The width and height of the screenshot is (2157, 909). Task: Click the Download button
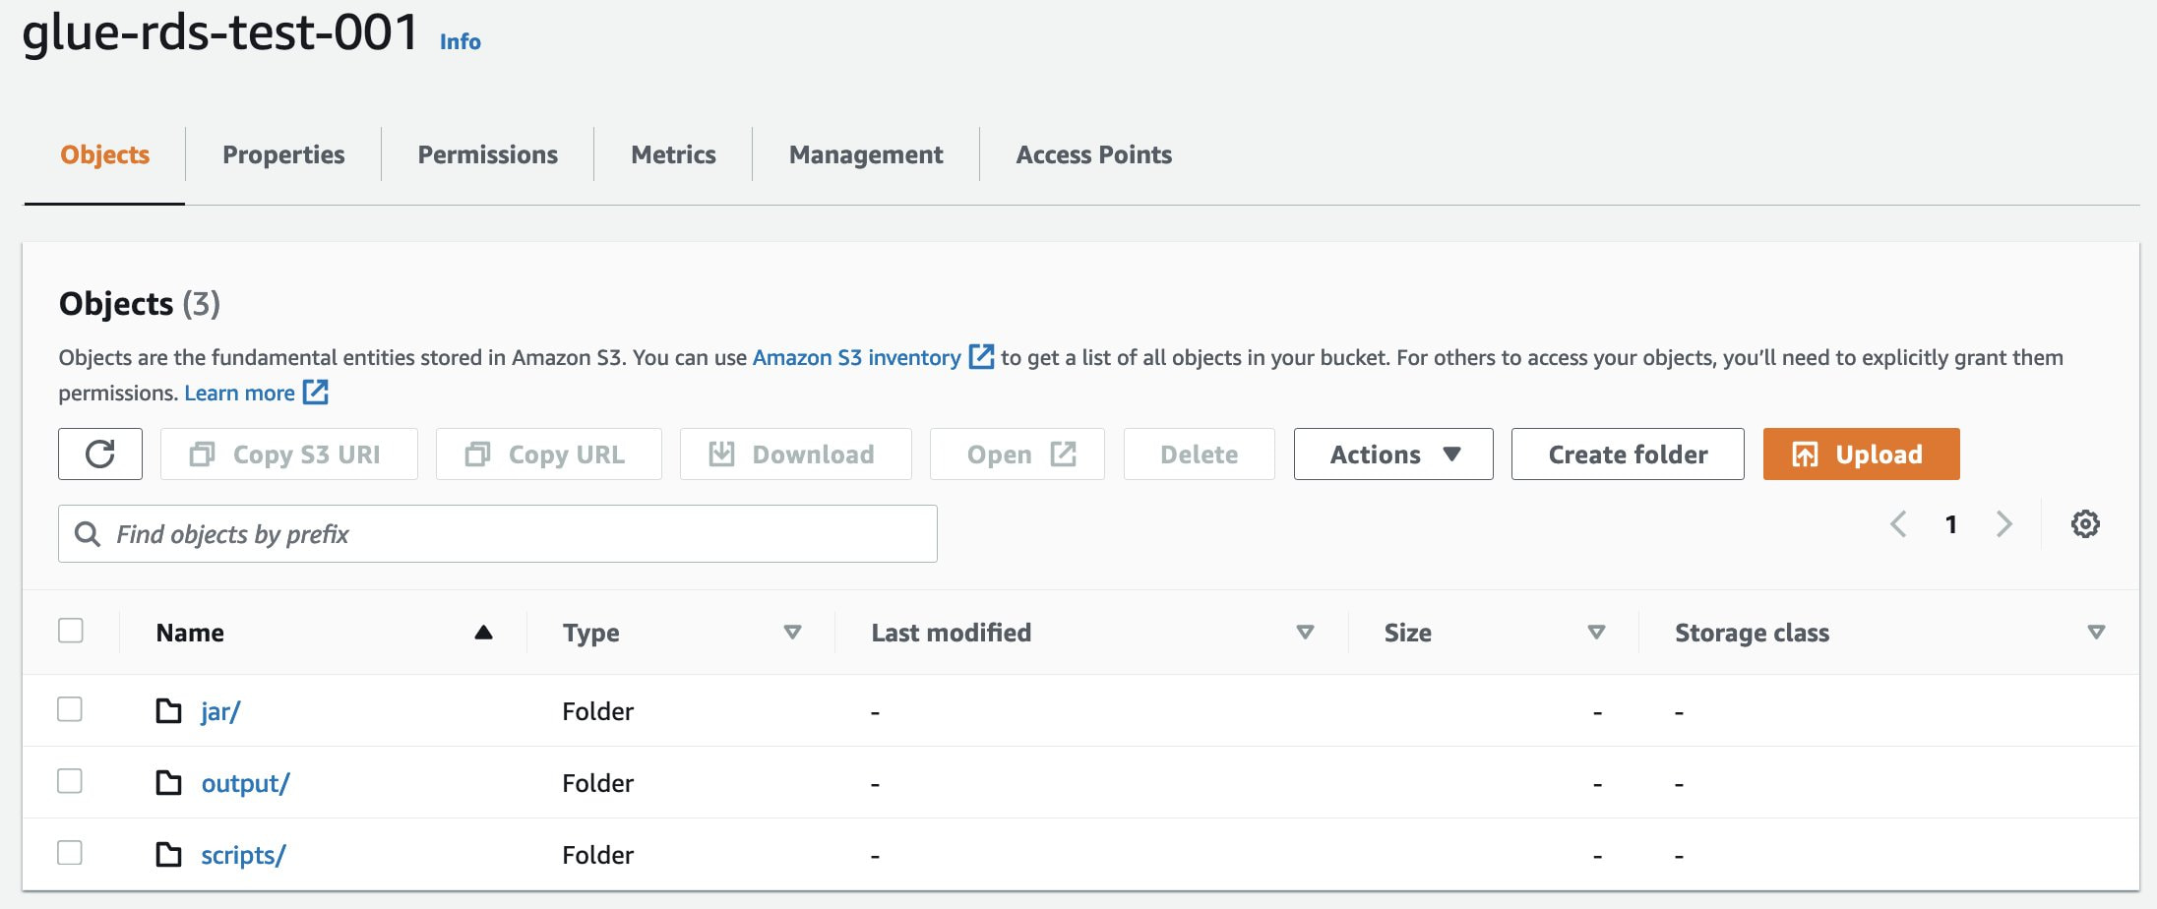796,454
